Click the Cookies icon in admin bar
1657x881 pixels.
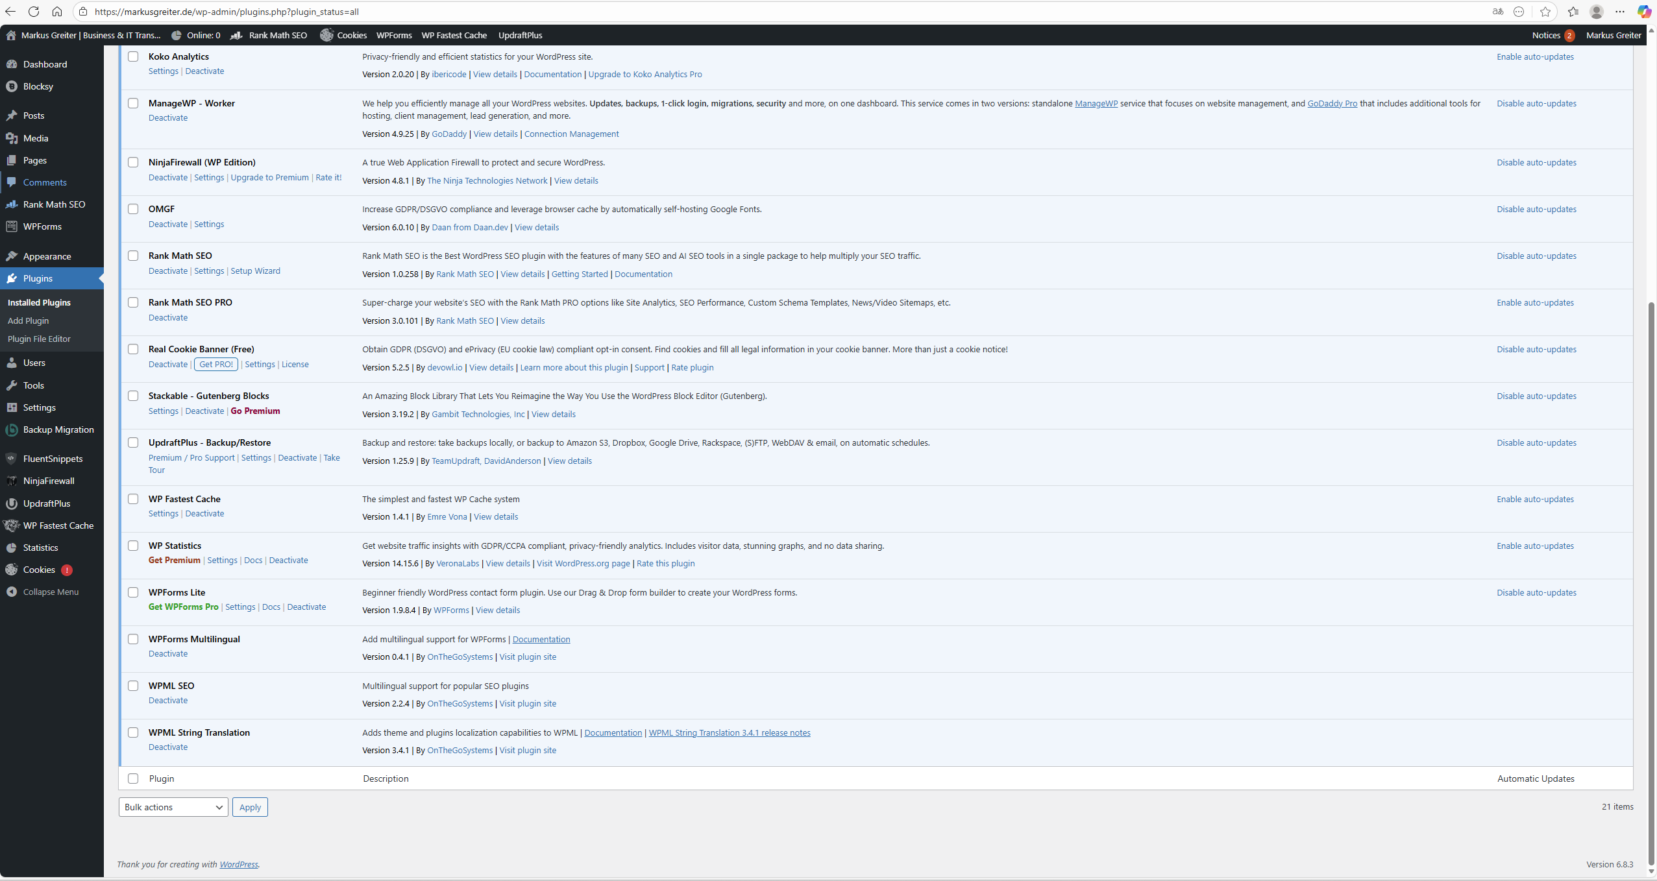pyautogui.click(x=326, y=35)
